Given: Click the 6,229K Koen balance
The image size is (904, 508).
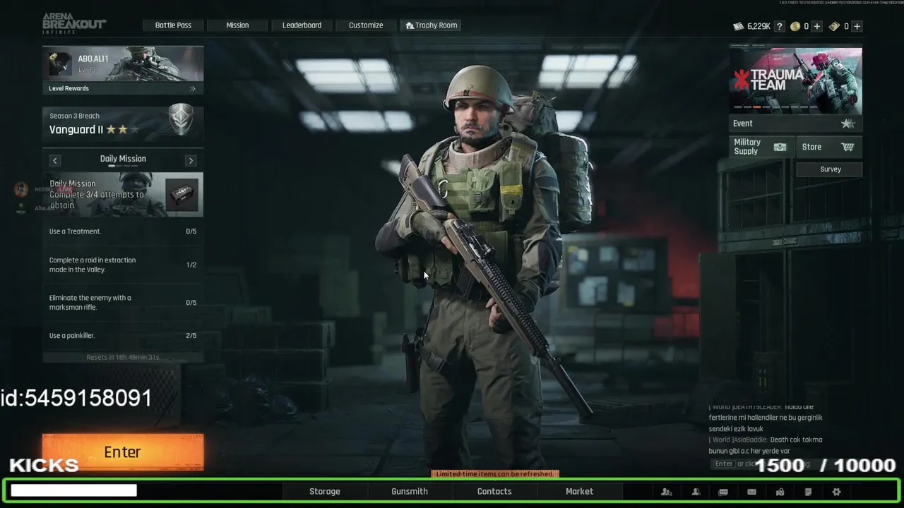Looking at the screenshot, I should (x=759, y=26).
